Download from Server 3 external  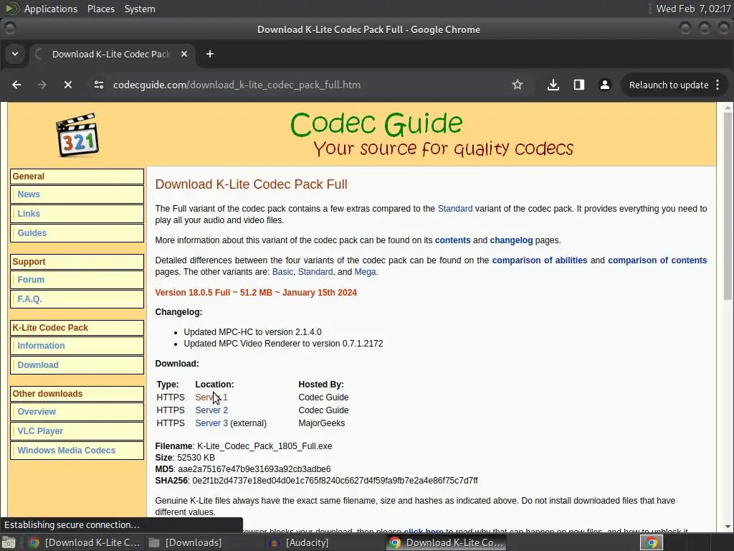pyautogui.click(x=211, y=423)
